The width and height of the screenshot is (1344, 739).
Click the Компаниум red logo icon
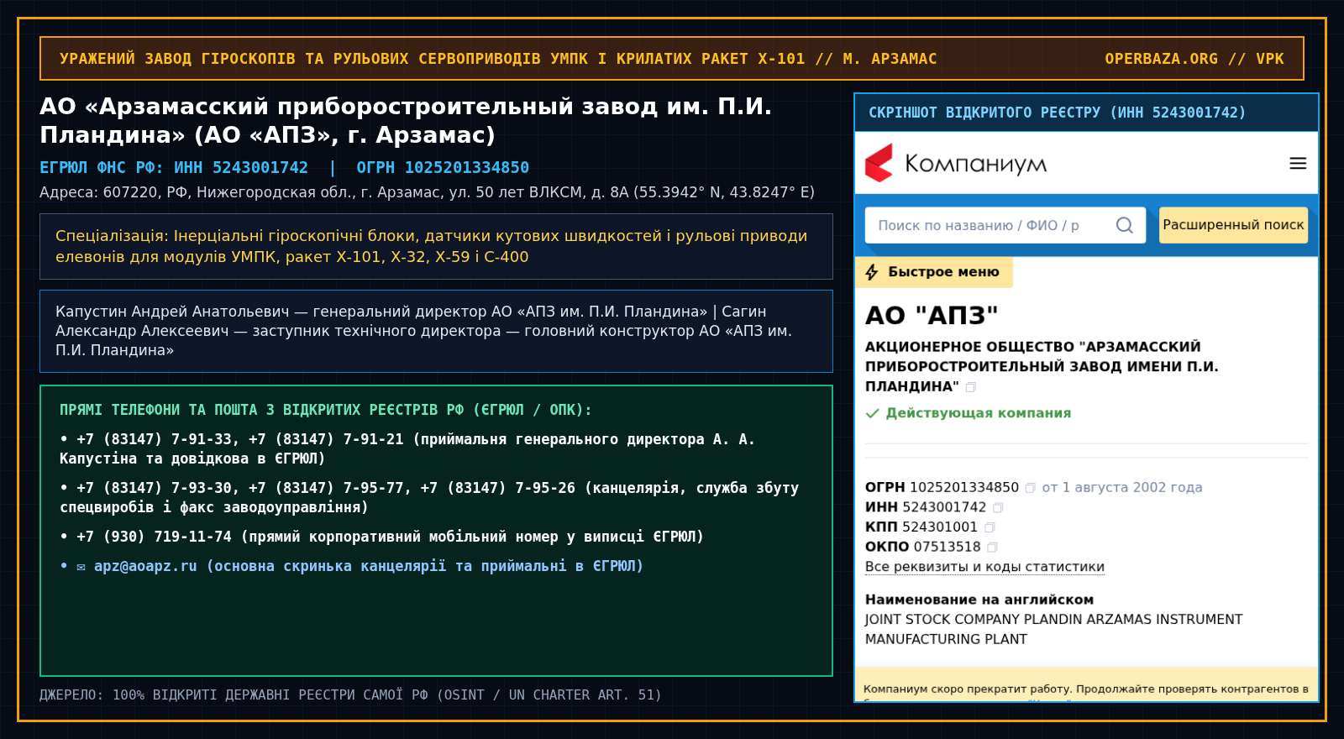pyautogui.click(x=879, y=163)
